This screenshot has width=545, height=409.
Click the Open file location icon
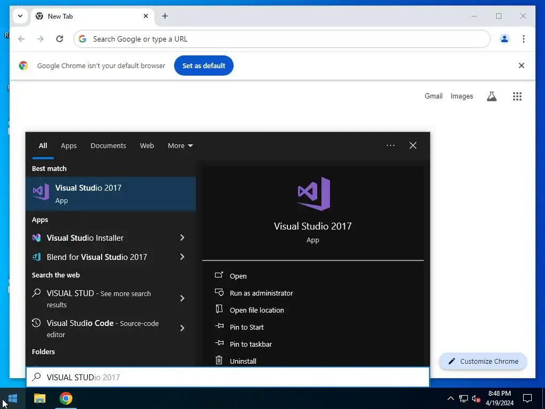point(219,309)
